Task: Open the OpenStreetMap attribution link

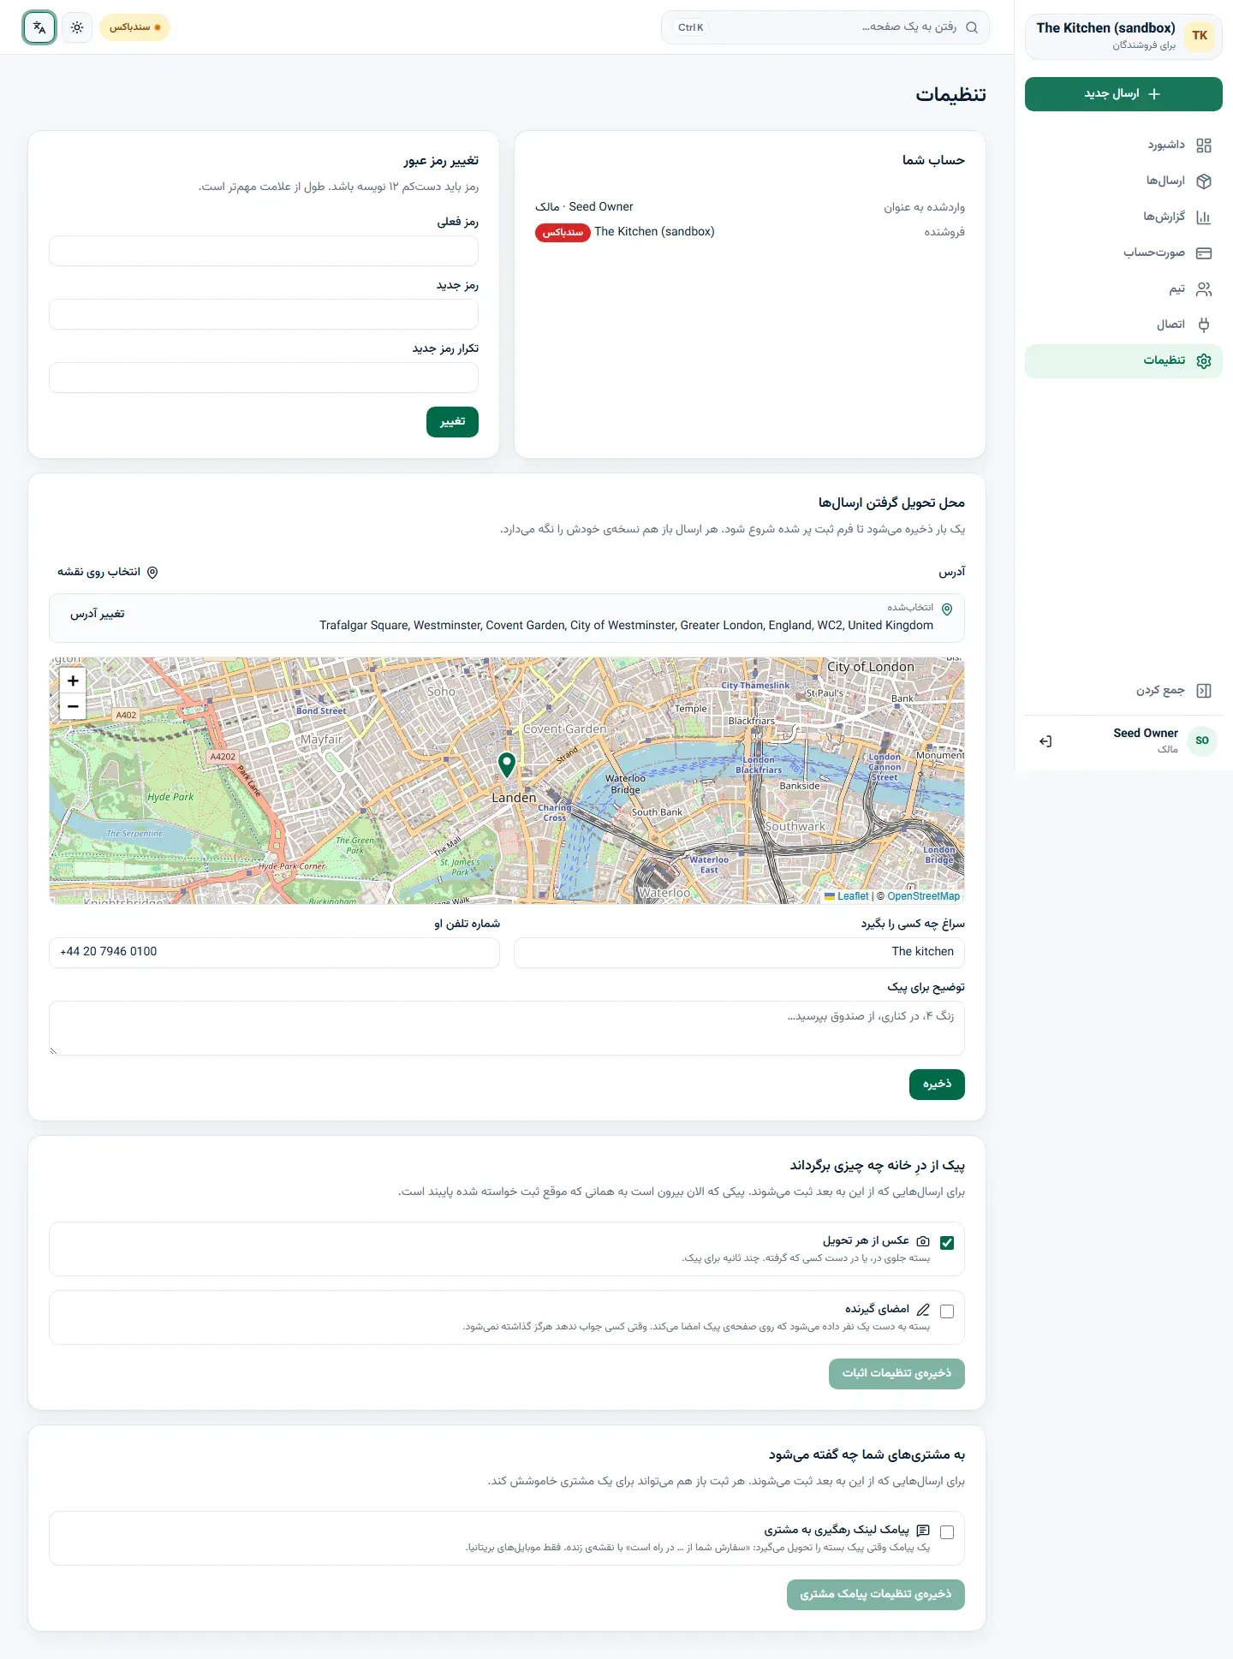Action: pos(923,896)
